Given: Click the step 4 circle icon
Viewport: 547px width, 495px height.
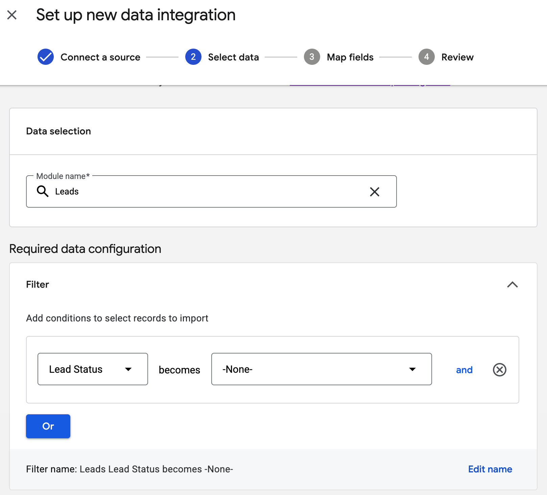Looking at the screenshot, I should click(x=426, y=57).
